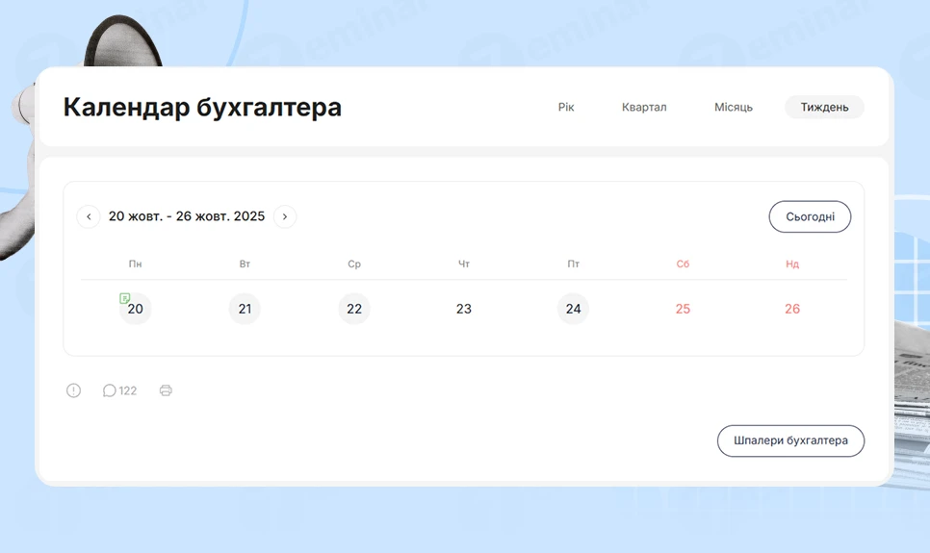Select Friday 24 in the calendar

point(573,309)
